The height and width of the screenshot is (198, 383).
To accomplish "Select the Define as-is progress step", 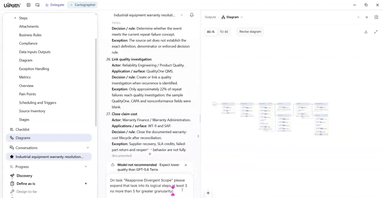I will [x=26, y=184].
